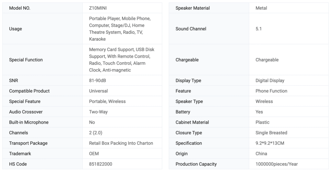Click the Speaker Material label
The width and height of the screenshot is (332, 172).
tap(193, 8)
